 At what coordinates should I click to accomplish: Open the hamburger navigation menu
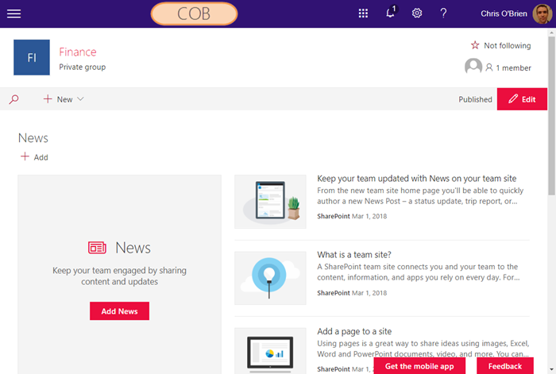click(x=14, y=13)
